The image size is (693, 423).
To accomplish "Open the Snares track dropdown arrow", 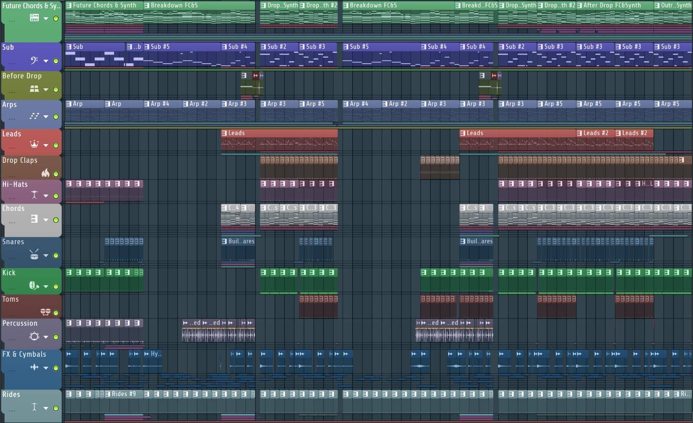I will (45, 255).
